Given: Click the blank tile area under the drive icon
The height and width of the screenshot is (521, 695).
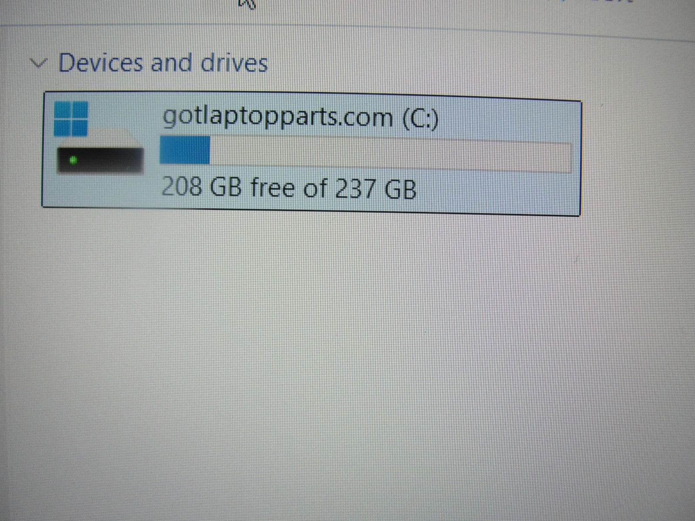Looking at the screenshot, I should (x=100, y=191).
